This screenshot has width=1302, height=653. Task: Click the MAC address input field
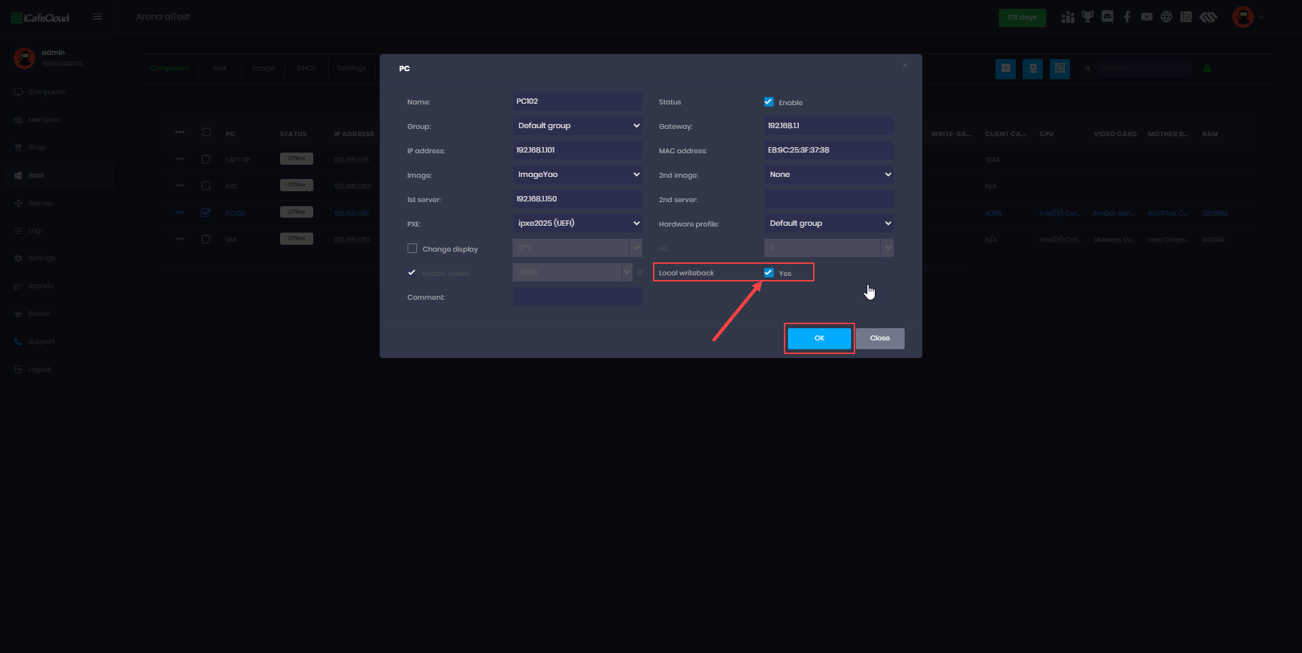(x=829, y=150)
